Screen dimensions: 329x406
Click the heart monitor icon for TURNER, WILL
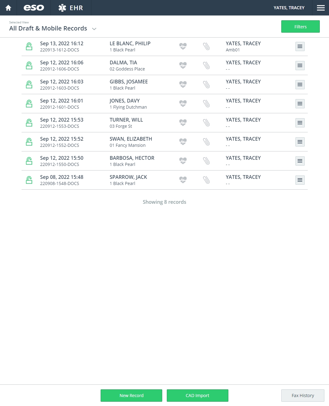(183, 123)
